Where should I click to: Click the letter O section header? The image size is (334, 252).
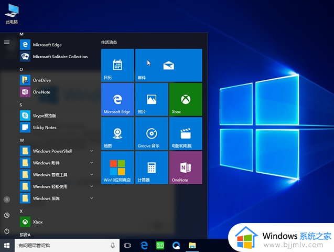click(x=21, y=69)
